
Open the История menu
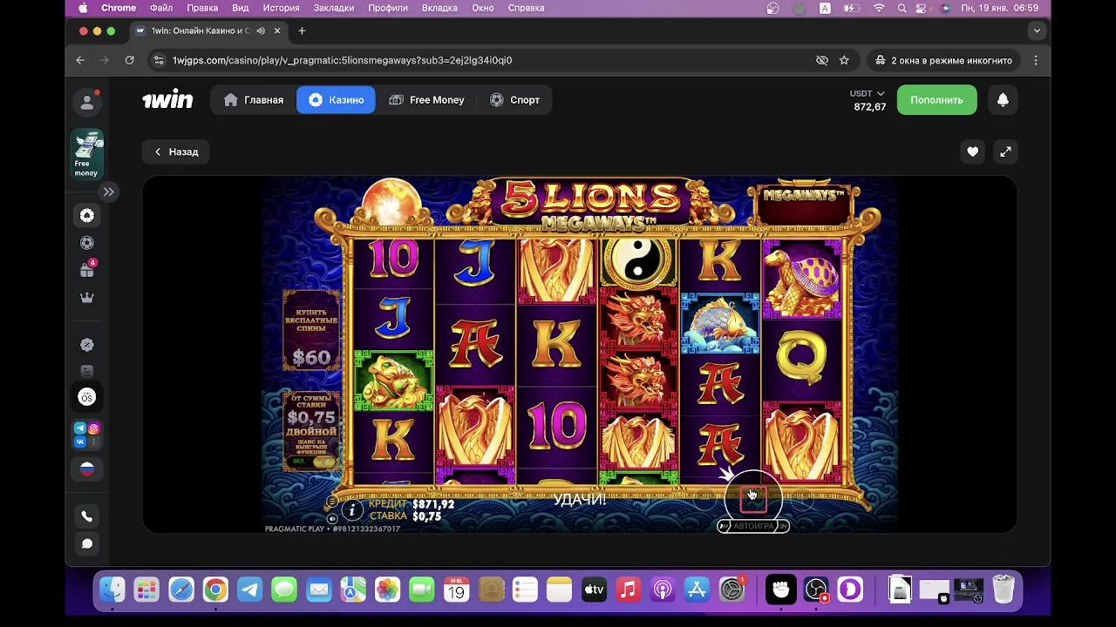(281, 8)
